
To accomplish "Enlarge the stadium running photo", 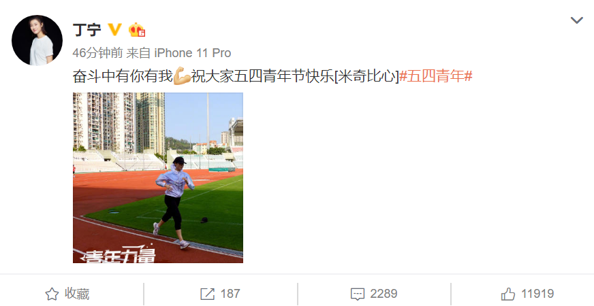I will [158, 177].
